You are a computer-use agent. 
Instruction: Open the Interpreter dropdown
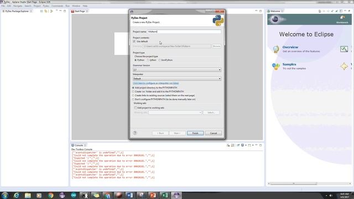click(177, 78)
